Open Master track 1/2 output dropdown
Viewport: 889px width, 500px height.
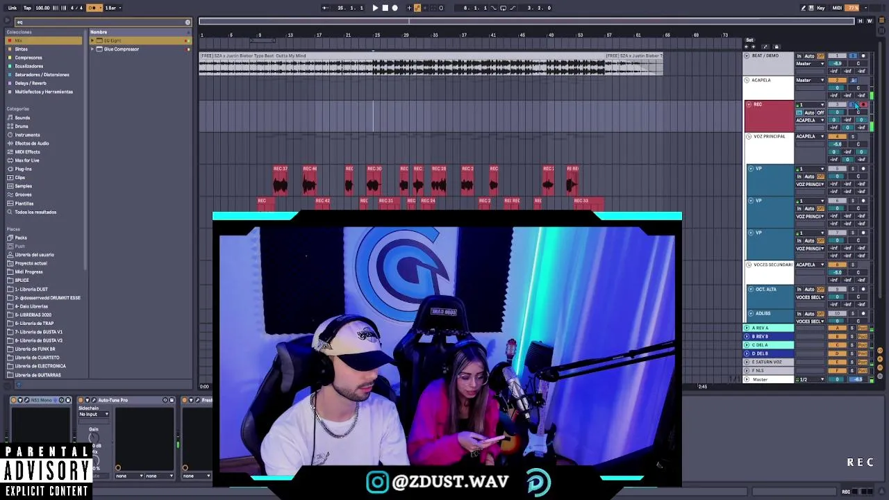[810, 379]
